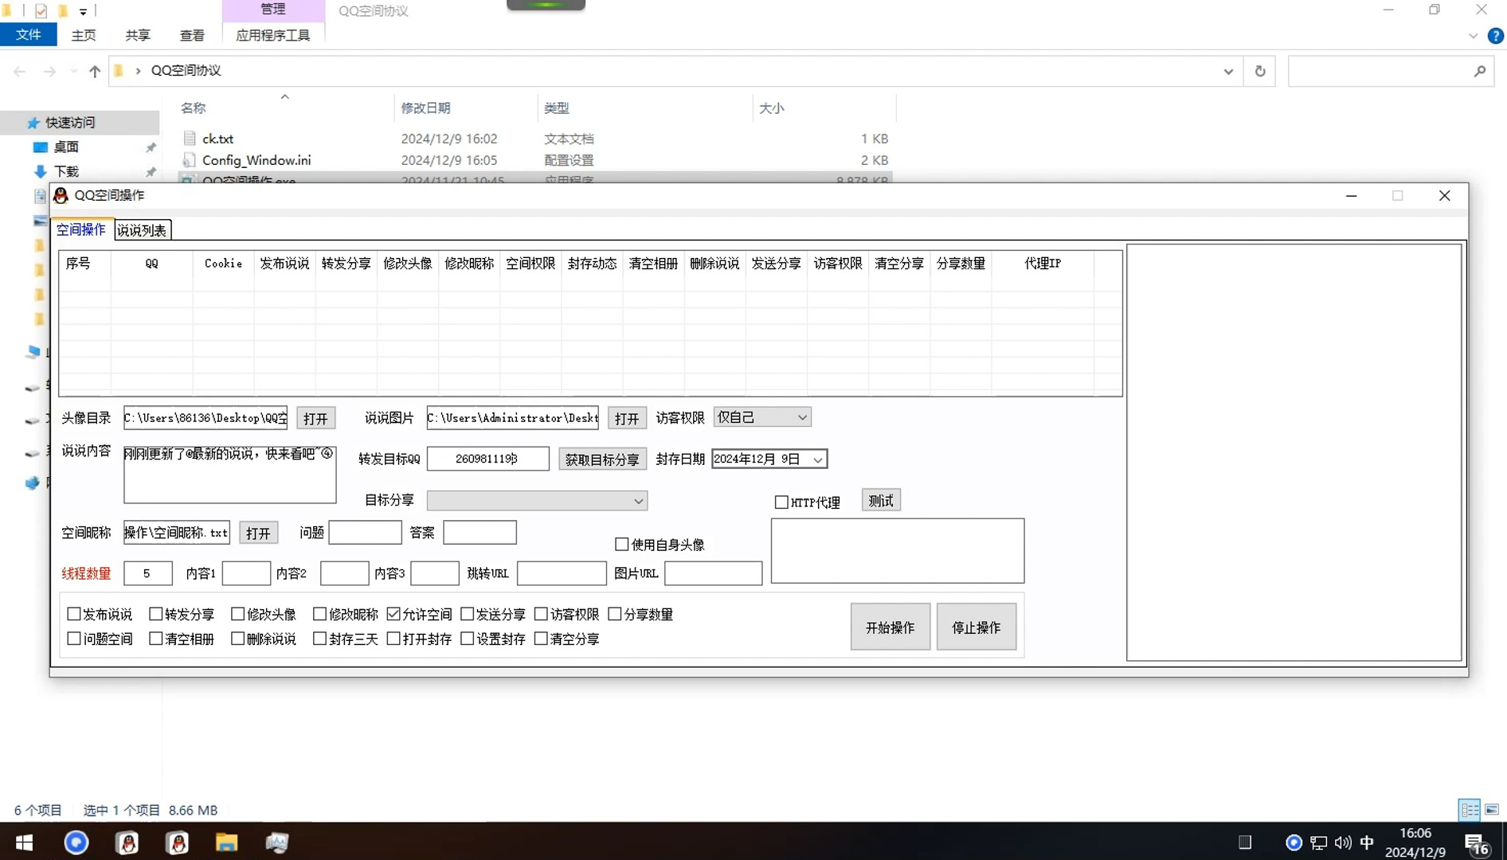Click Explorer help question mark icon
Screen dimensions: 1507x860
coord(1496,36)
